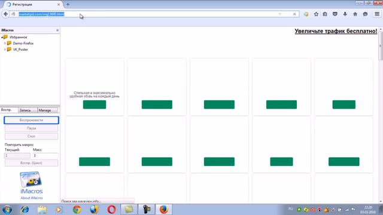Open Windows Media Player from taskbar
The height and width of the screenshot is (215, 383).
(x=59, y=210)
